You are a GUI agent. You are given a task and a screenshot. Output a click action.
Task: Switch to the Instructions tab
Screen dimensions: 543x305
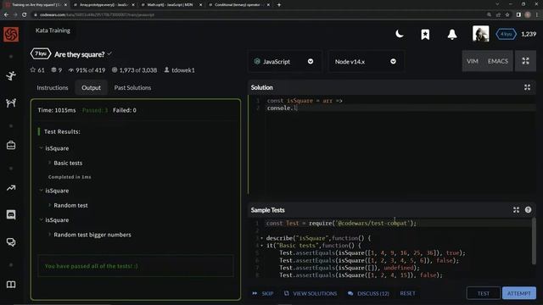point(53,88)
